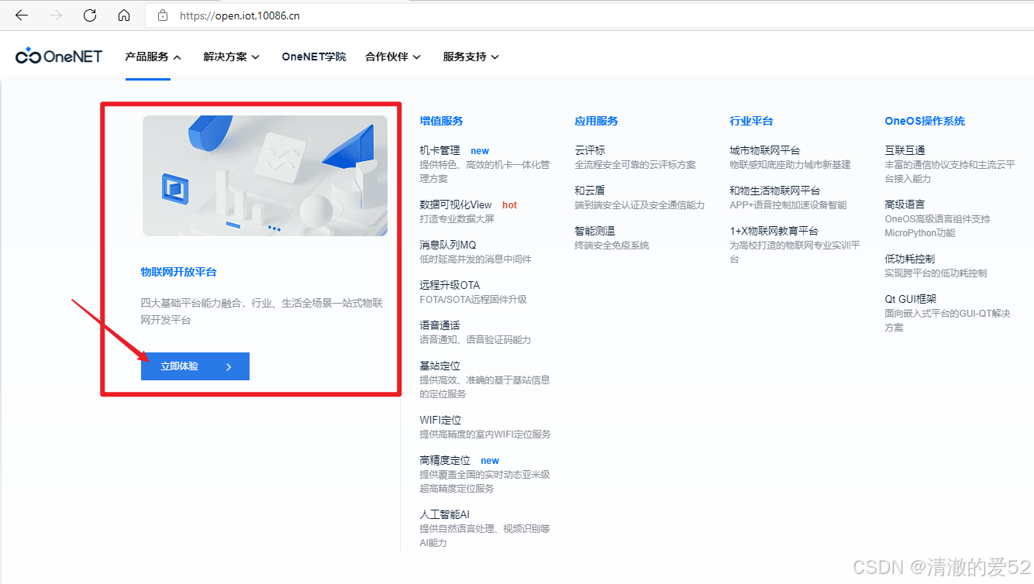The height and width of the screenshot is (584, 1034).
Task: Expand the 合作伙伴 dropdown
Action: [x=392, y=57]
